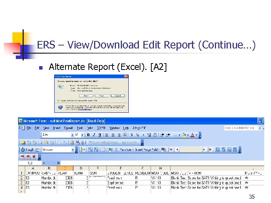Open the Data menu in Excel
Screen dimensions: 271x203
click(90, 128)
